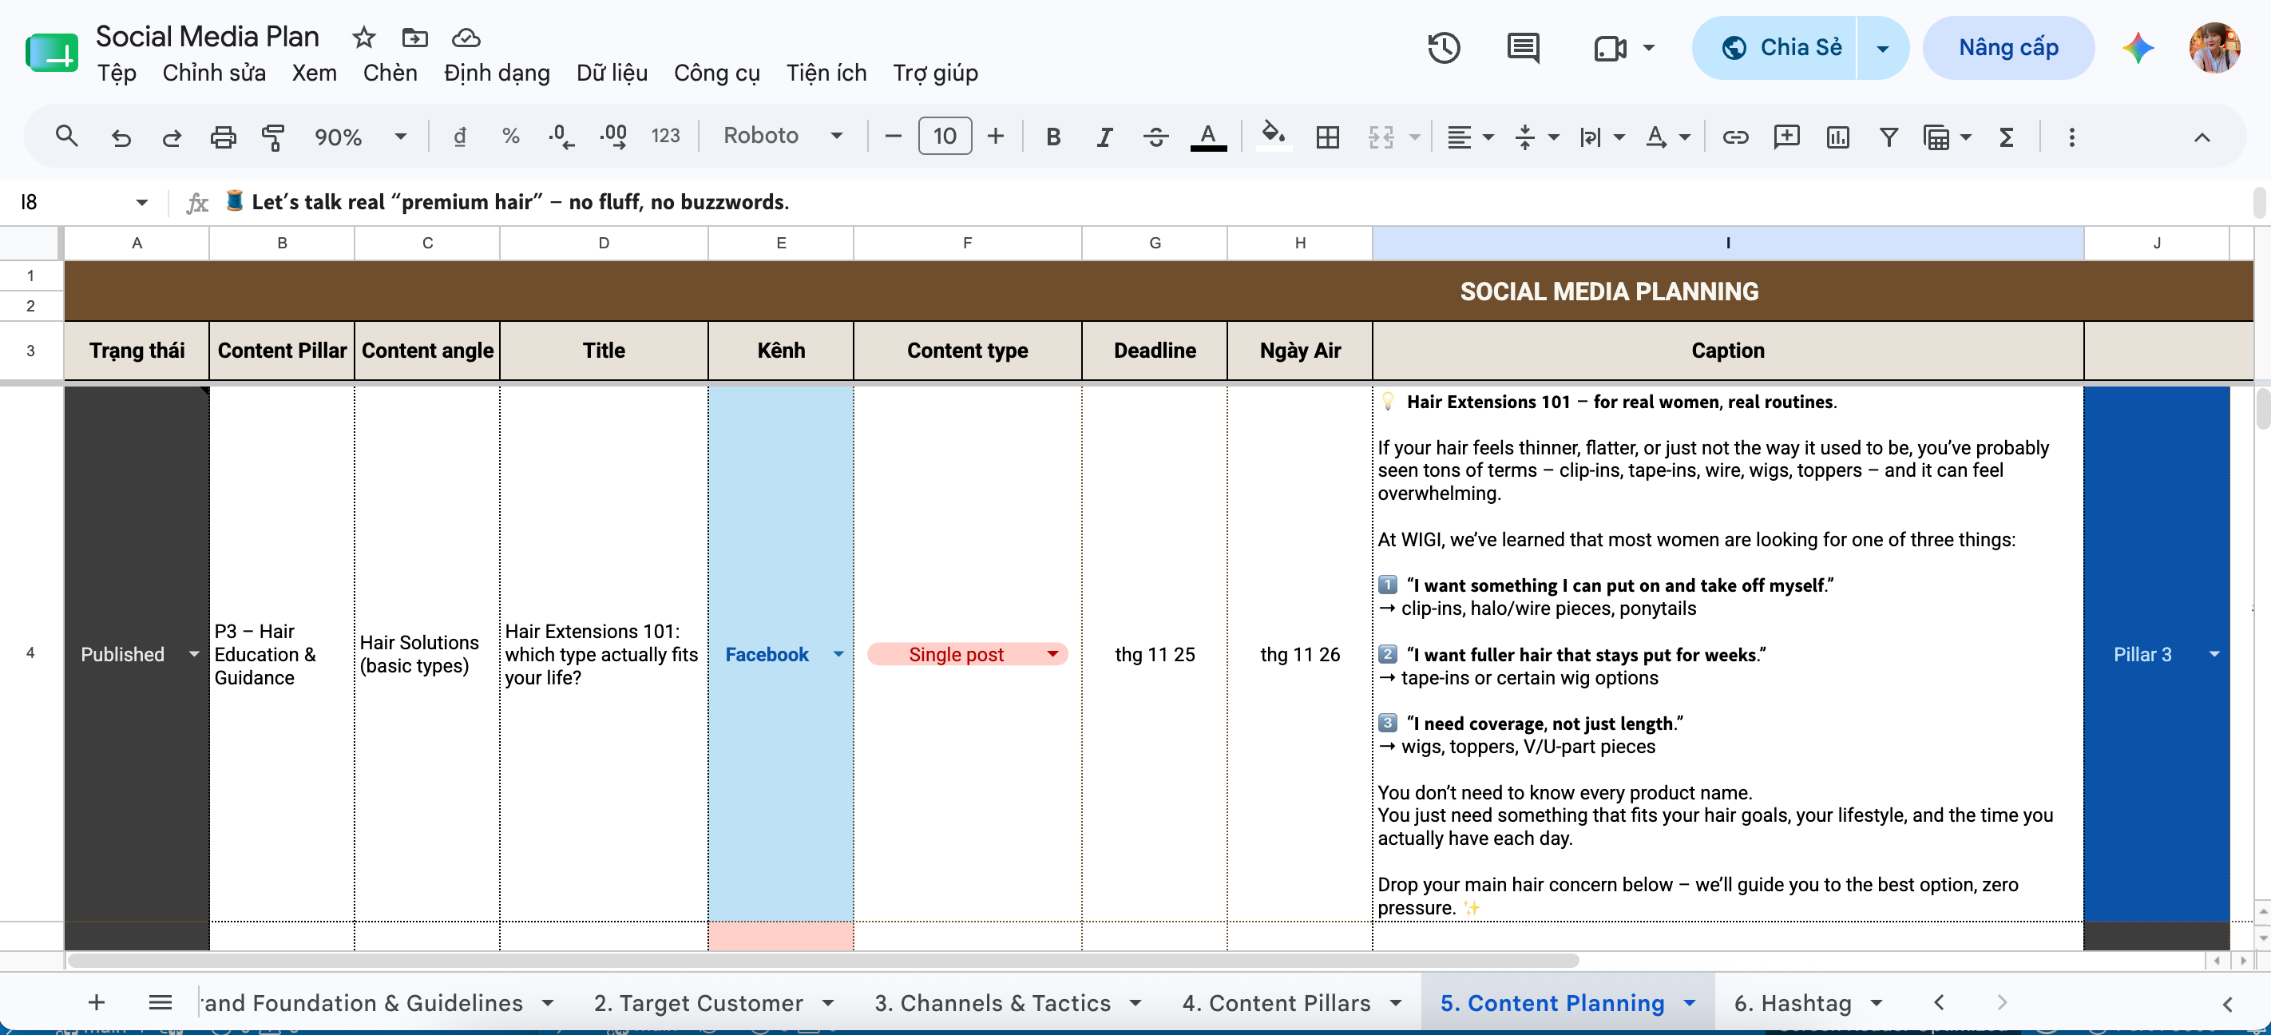Click the font size field
Image resolution: width=2271 pixels, height=1035 pixels.
tap(945, 137)
